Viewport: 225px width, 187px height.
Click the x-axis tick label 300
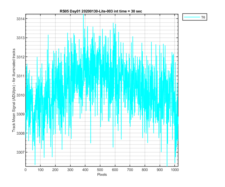(70, 170)
